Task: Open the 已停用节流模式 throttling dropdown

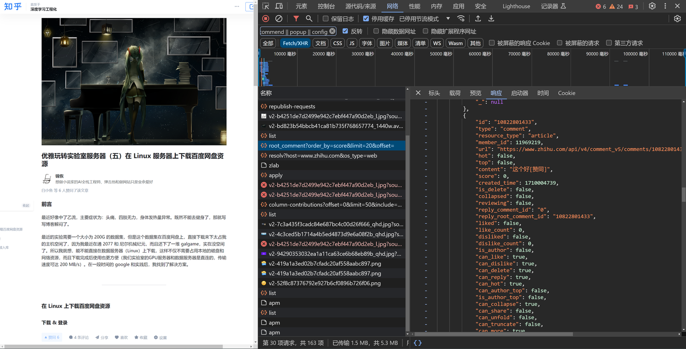Action: [424, 19]
